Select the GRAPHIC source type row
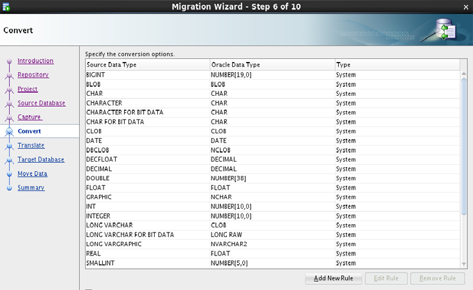Screen dimensions: 473x290 coord(273,197)
